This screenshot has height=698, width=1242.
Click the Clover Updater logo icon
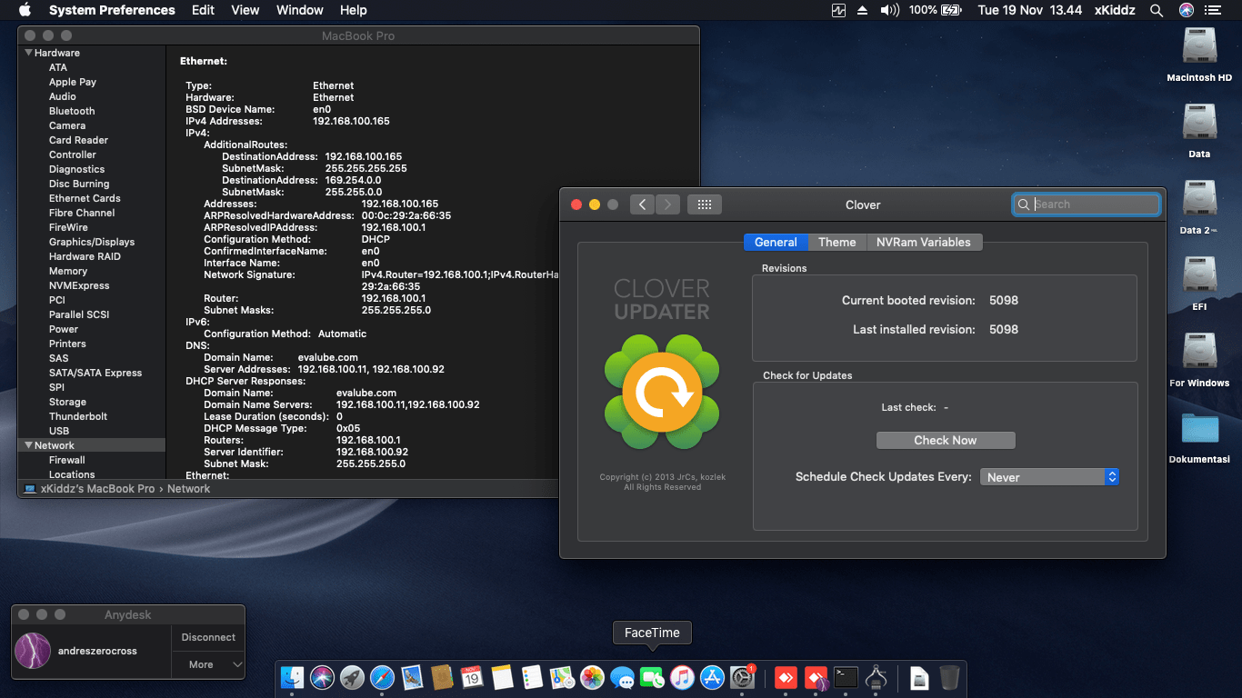[662, 392]
